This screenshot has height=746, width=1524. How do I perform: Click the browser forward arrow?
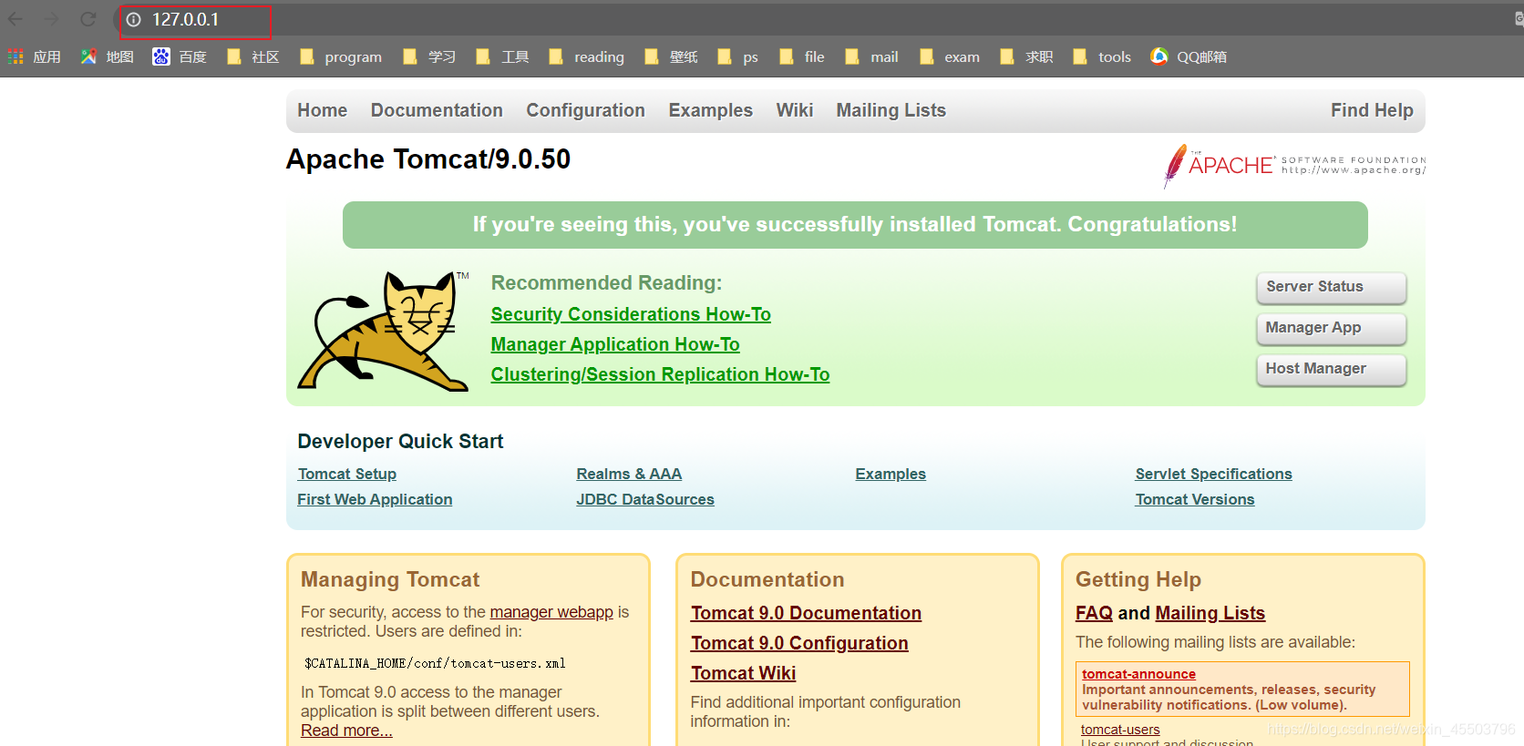51,19
